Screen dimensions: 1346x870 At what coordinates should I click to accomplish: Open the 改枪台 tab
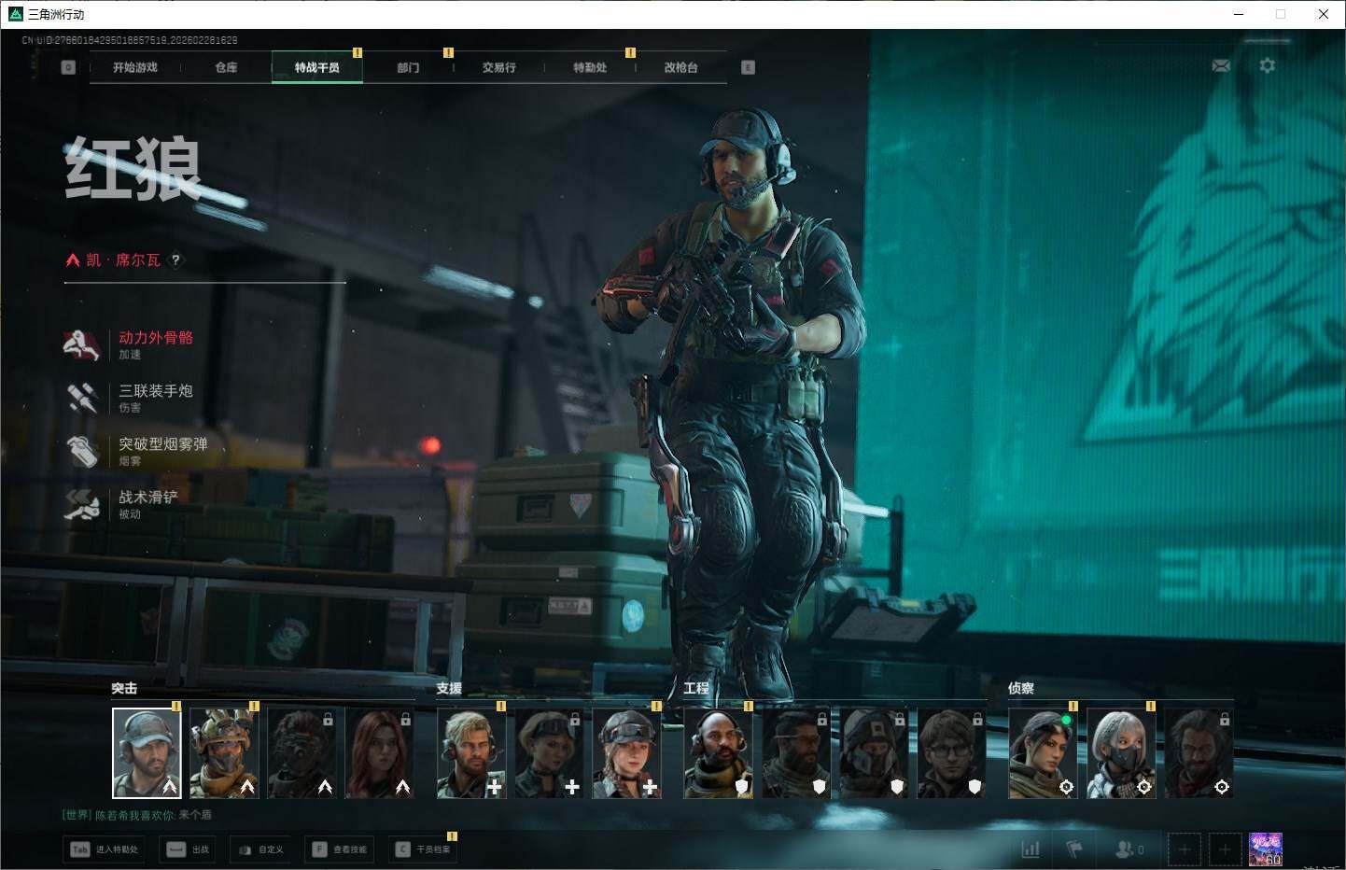(680, 67)
